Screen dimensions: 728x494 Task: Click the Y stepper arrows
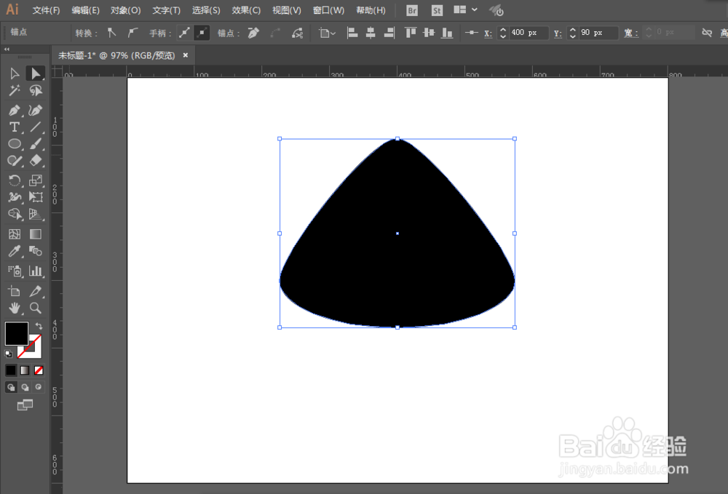[573, 33]
